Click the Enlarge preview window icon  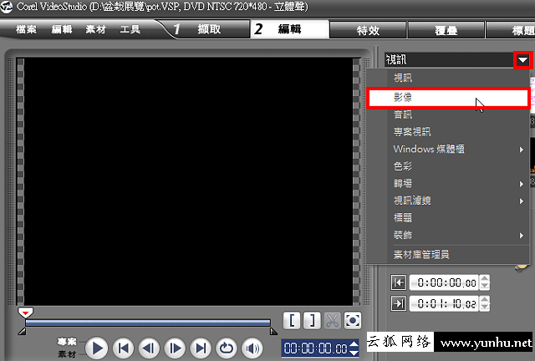[353, 320]
